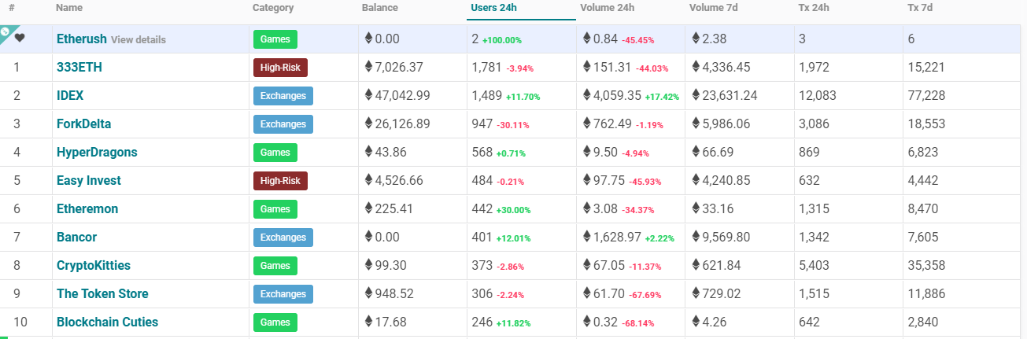Open the ForkDelta dapp page
The height and width of the screenshot is (339, 1027).
(83, 124)
